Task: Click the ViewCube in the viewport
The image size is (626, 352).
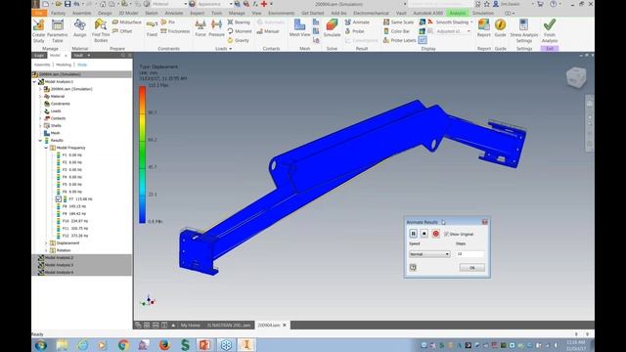Action: click(576, 77)
